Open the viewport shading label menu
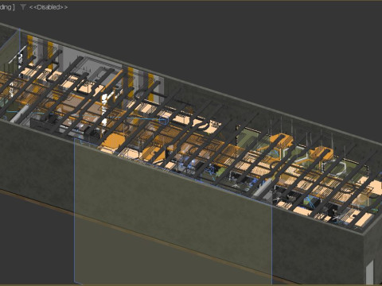Image resolution: width=382 pixels, height=286 pixels. 7,7
